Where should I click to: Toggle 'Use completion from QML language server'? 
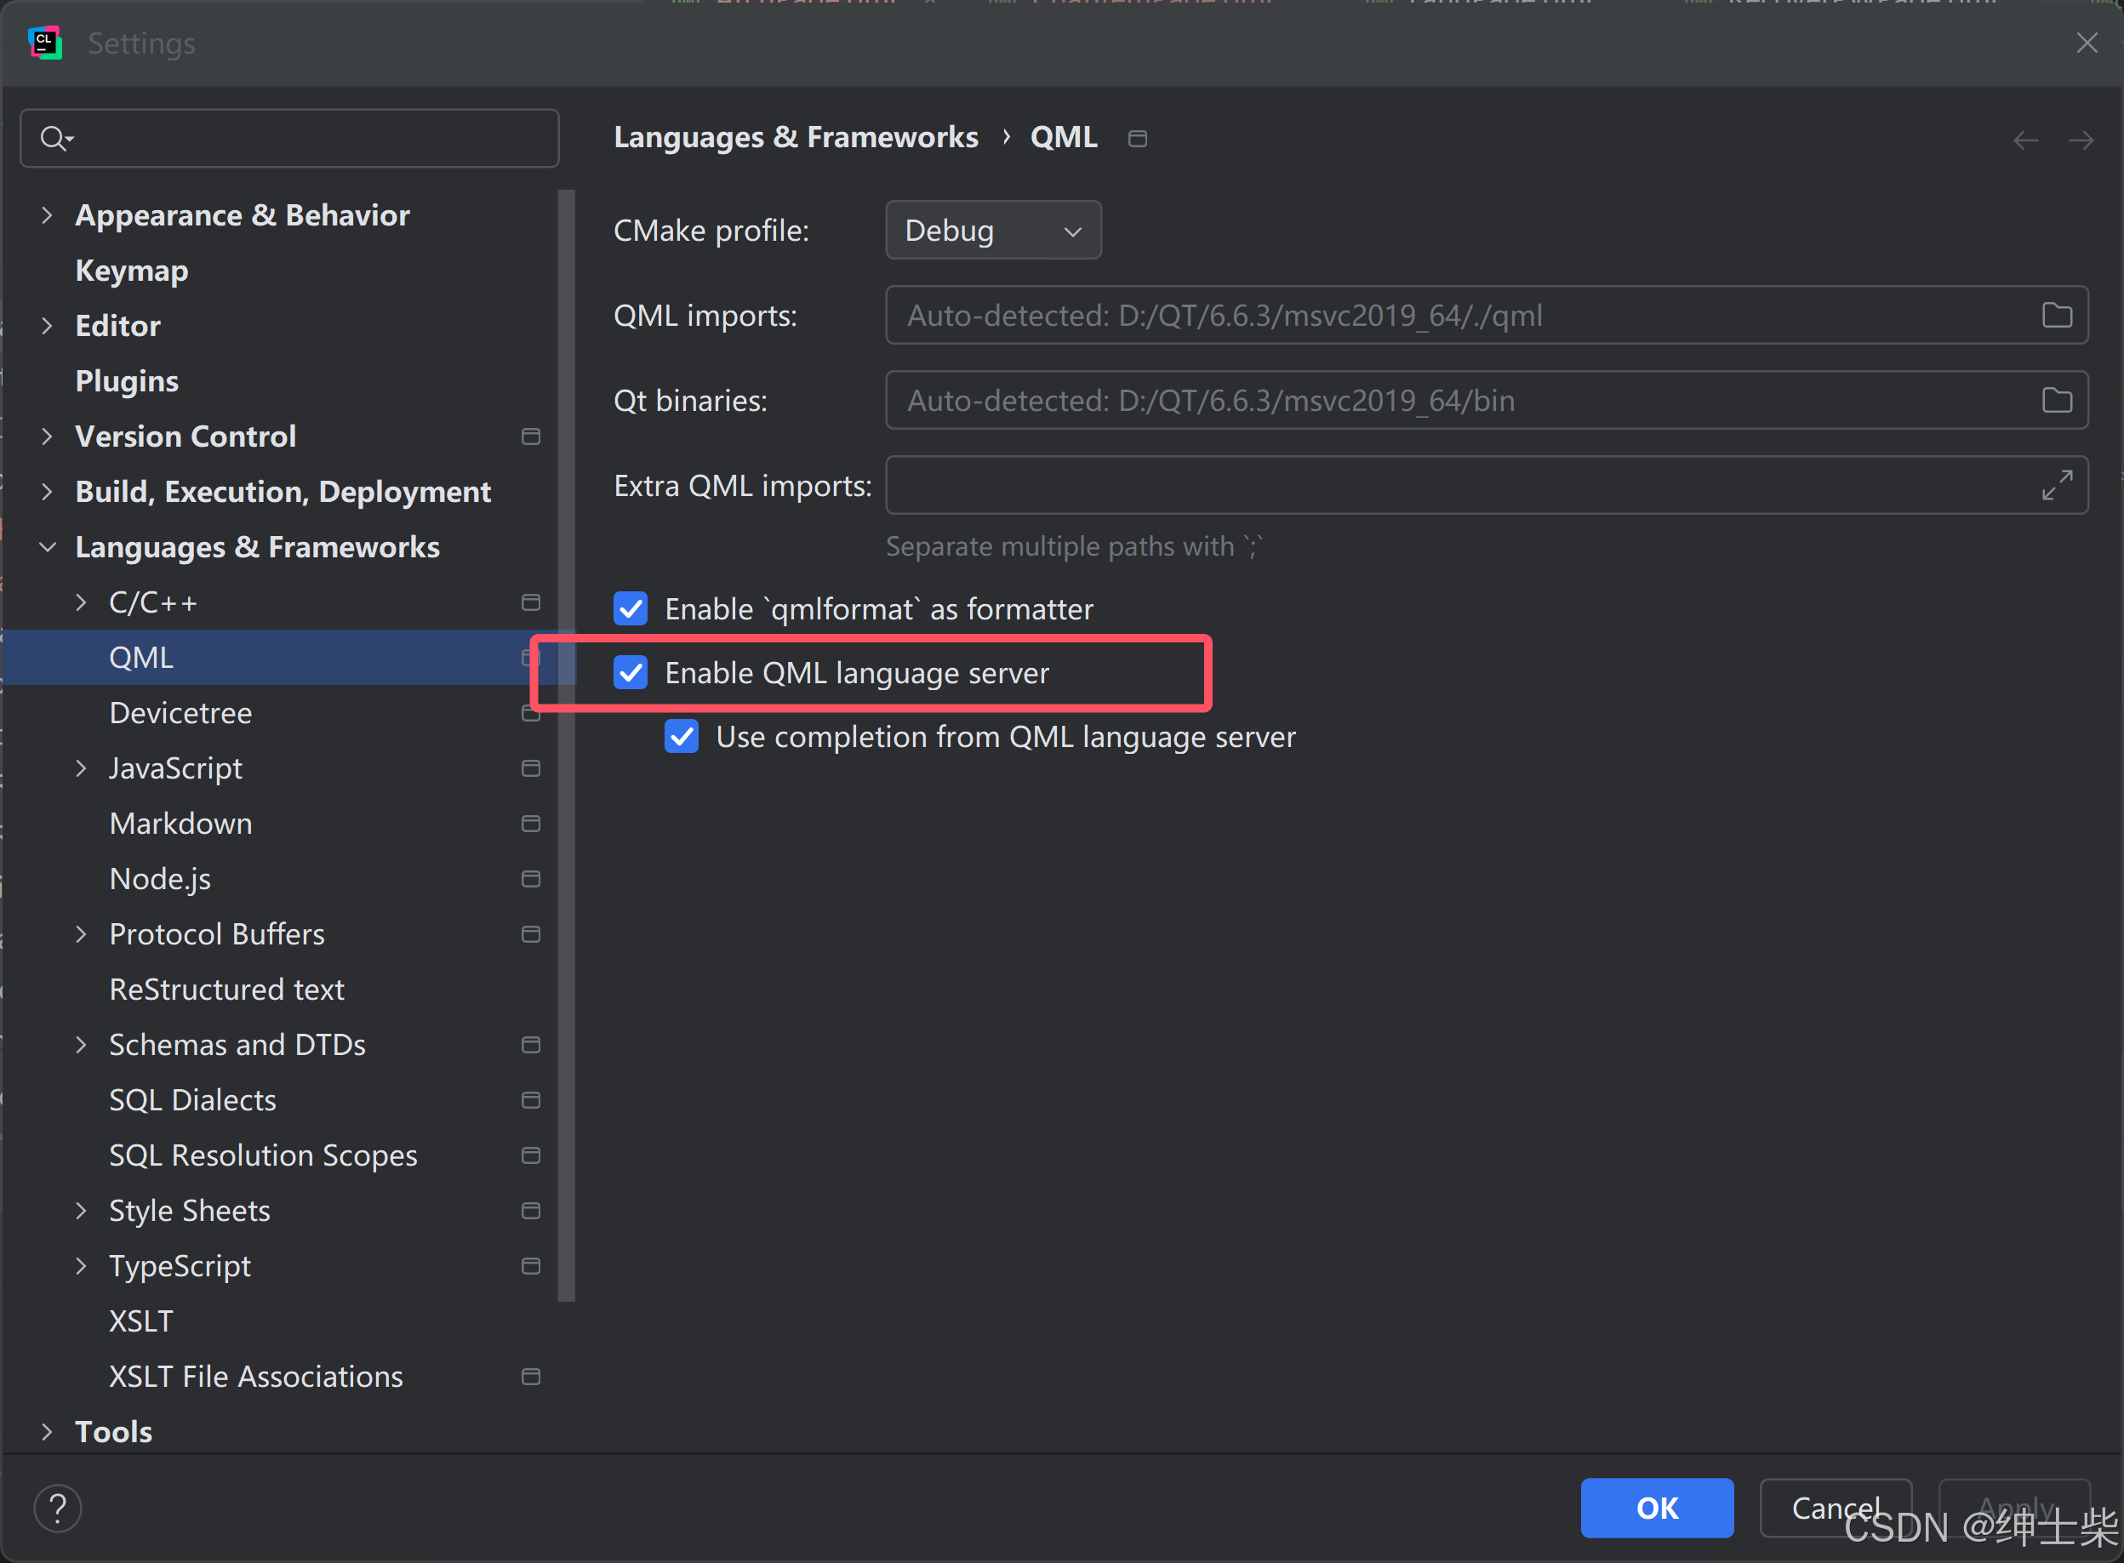[x=681, y=736]
